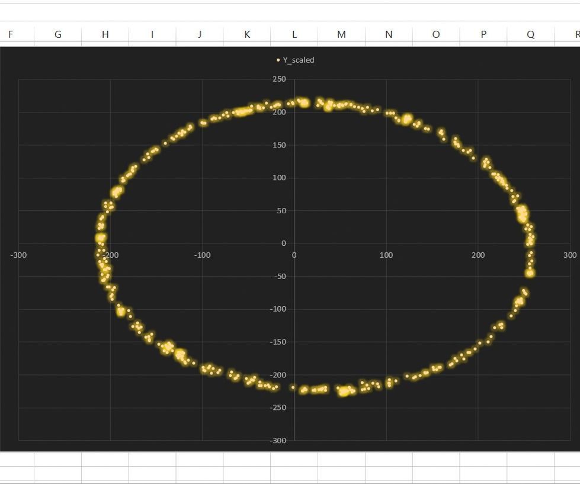Select column header N
The image size is (580, 484).
(388, 34)
